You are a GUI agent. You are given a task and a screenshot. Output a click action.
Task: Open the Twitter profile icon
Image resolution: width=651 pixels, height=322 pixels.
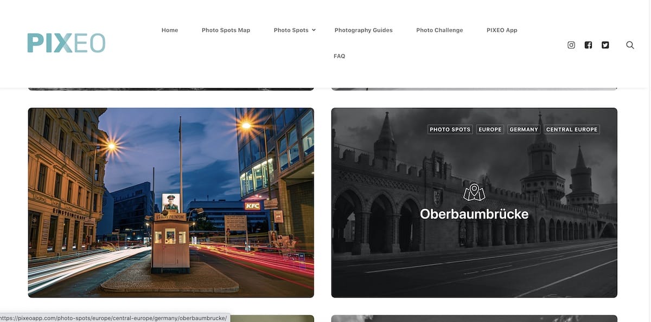point(605,45)
